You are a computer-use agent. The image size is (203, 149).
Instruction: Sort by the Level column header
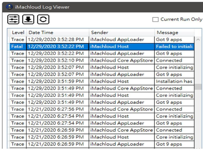18,33
